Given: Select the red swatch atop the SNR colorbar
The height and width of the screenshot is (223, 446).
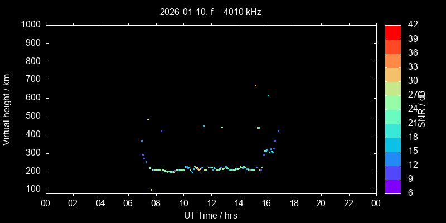Looking at the screenshot, I should [x=392, y=32].
